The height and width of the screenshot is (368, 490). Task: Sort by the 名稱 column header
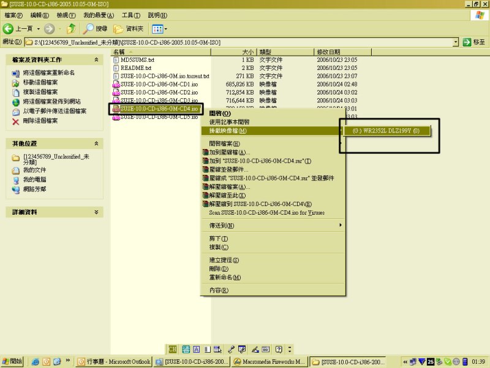[161, 52]
